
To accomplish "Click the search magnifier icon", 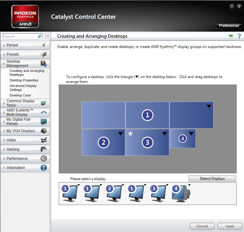I will [40, 36].
